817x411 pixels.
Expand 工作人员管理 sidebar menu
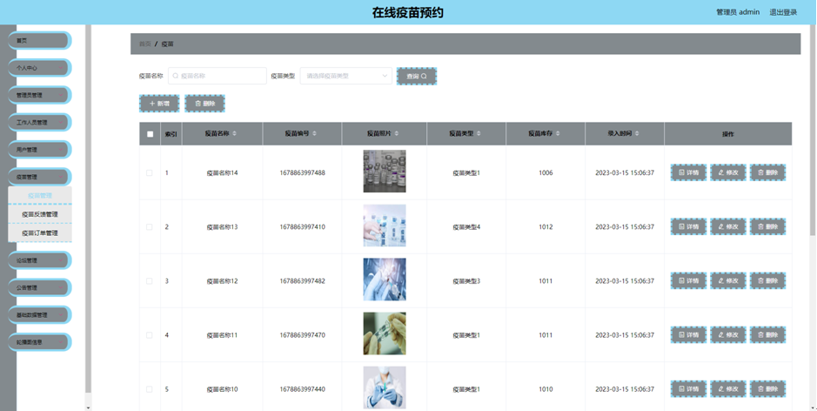[x=40, y=122]
